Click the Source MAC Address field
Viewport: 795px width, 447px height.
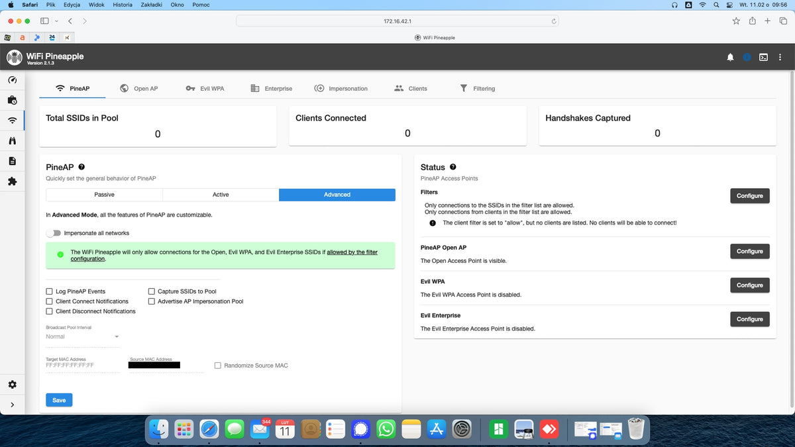[166, 365]
